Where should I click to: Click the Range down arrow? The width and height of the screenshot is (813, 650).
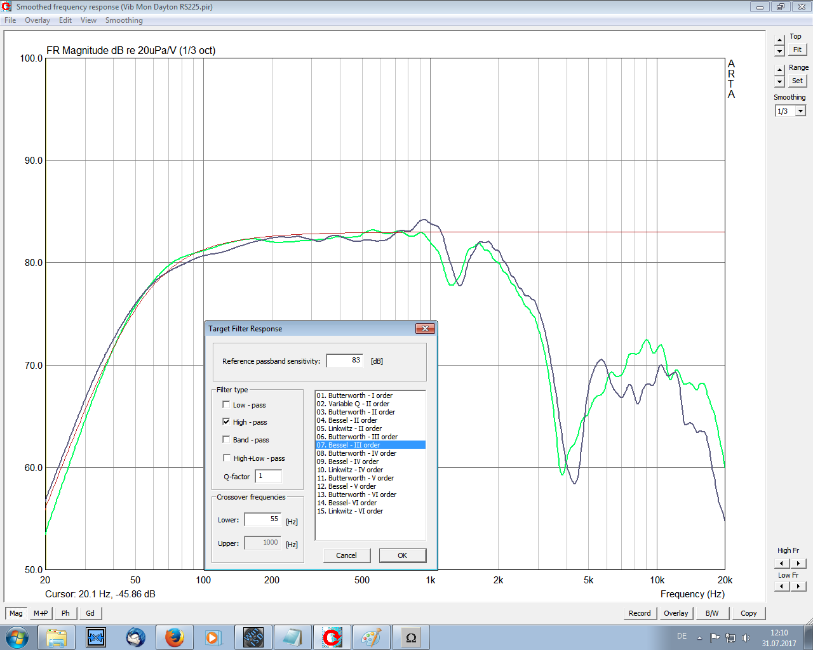click(780, 82)
